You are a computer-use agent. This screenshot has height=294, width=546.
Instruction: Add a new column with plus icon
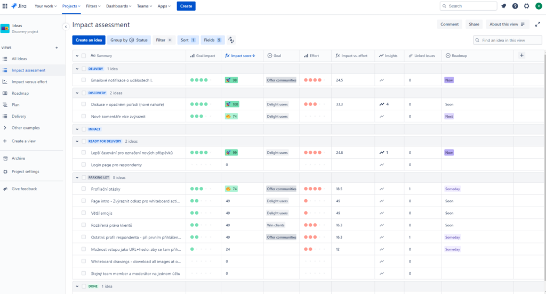pos(521,55)
